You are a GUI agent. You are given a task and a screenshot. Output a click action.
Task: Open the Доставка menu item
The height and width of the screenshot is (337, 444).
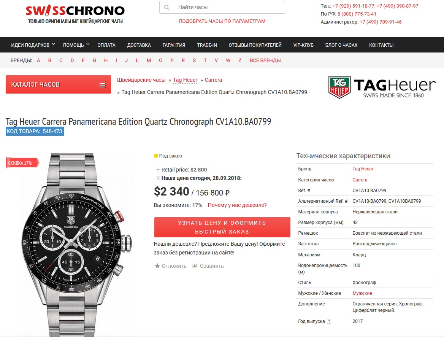click(x=139, y=45)
